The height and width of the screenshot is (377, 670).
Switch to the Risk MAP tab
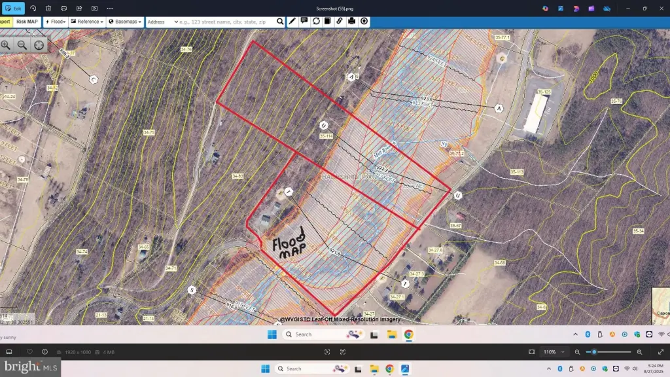click(27, 22)
